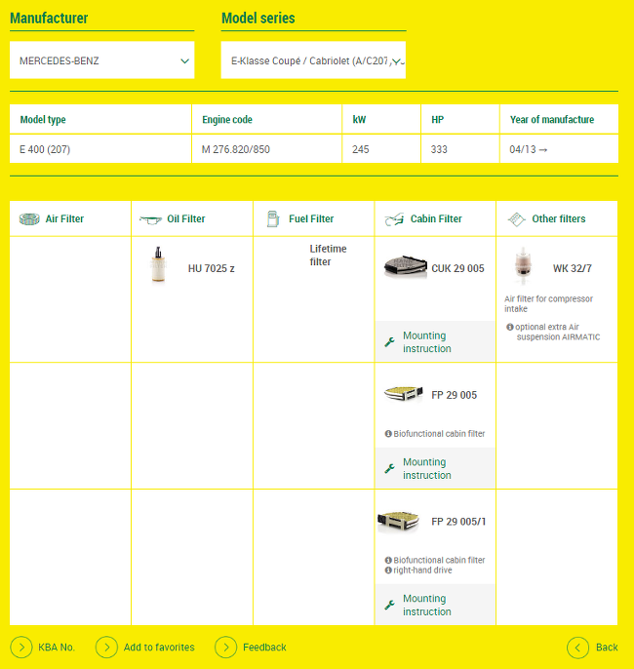Open Mounting instruction for CUK 29 005
Screen dimensions: 634x669
(x=435, y=341)
